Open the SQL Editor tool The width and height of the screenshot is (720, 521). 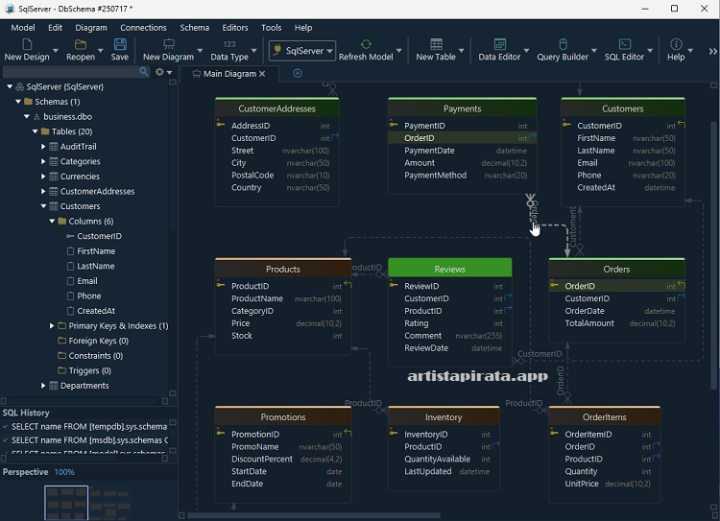pos(625,44)
